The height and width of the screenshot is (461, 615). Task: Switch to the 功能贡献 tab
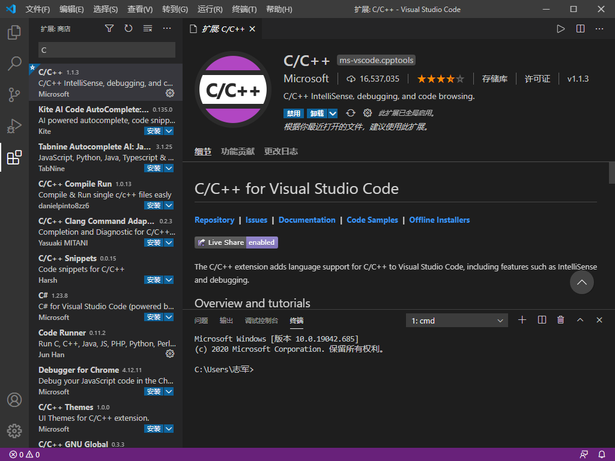click(238, 151)
